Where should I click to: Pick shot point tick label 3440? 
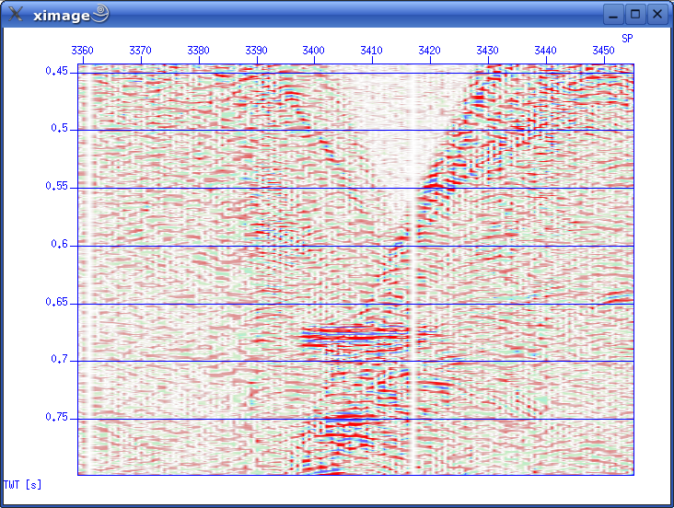tap(545, 50)
